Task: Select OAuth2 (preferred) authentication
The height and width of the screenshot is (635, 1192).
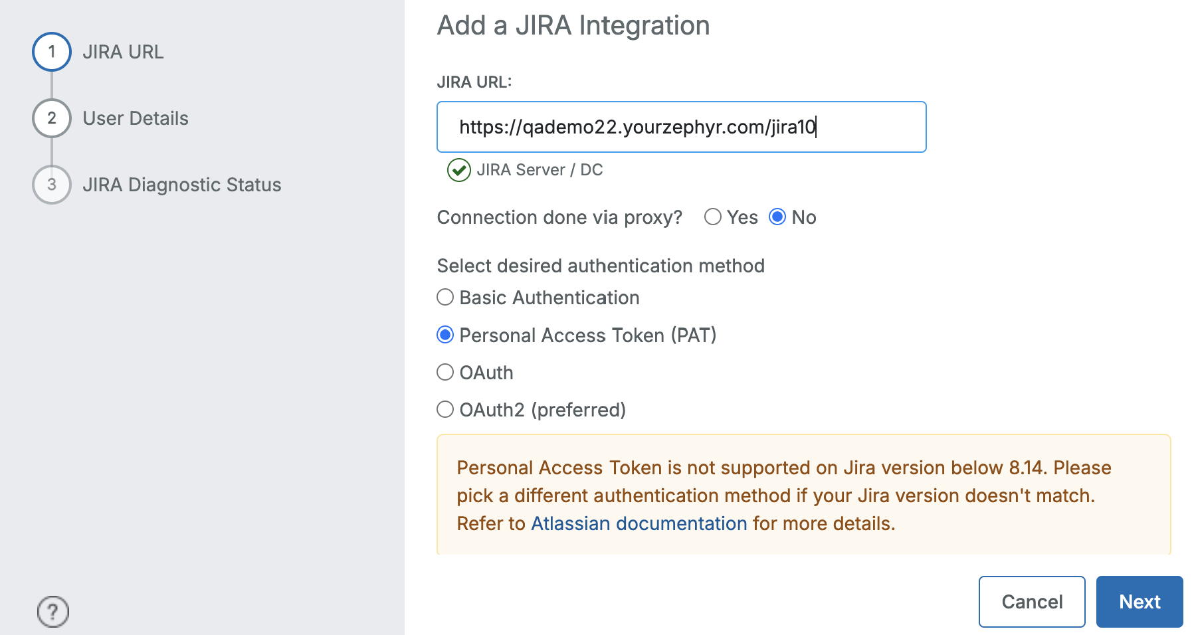Action: tap(445, 410)
